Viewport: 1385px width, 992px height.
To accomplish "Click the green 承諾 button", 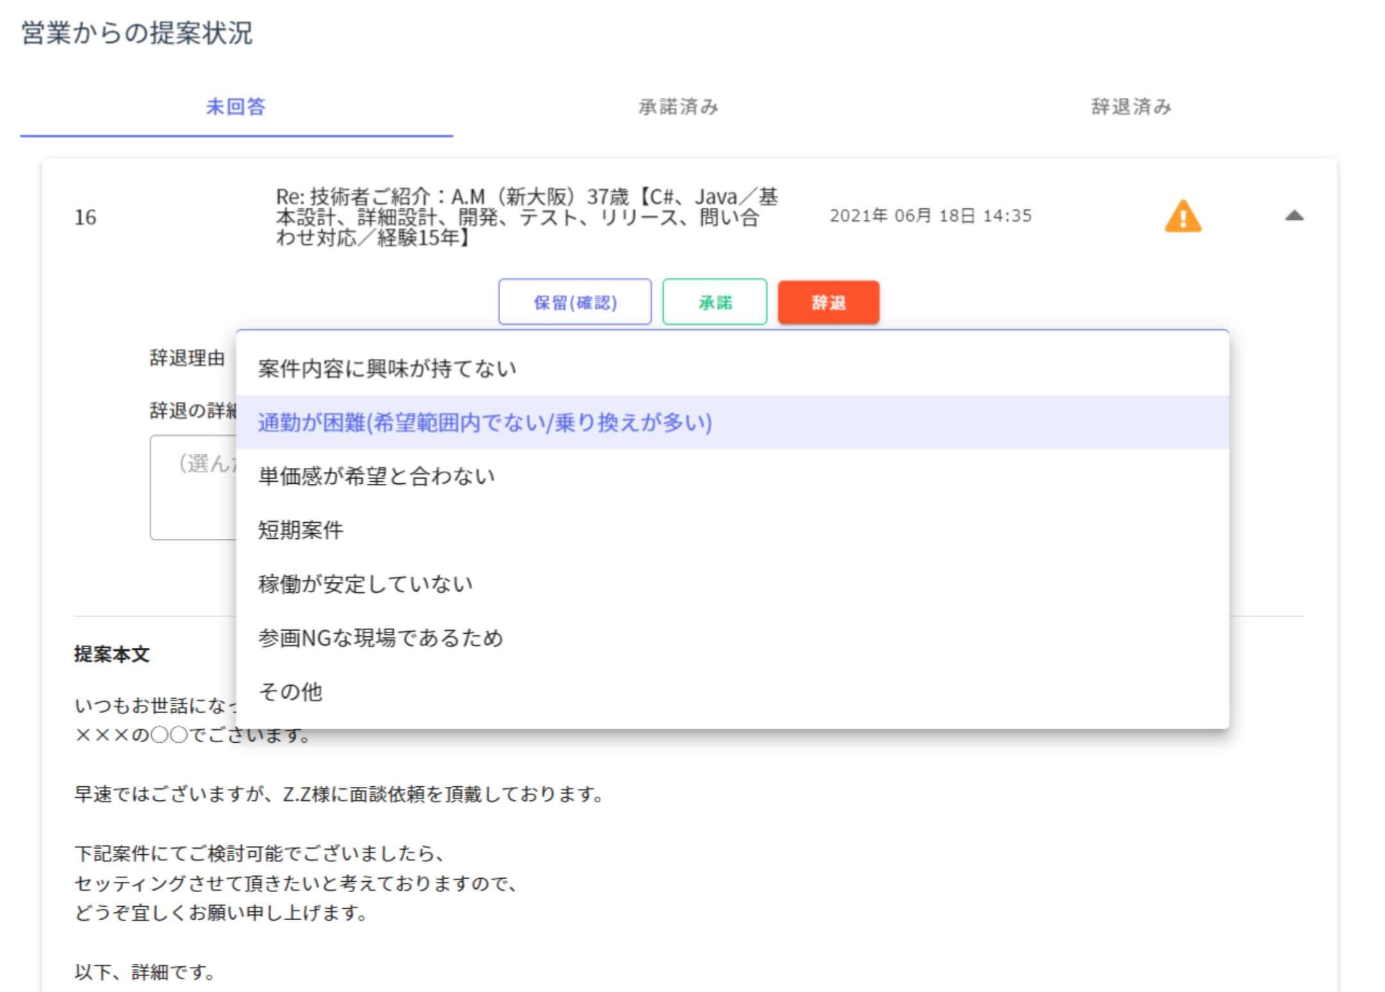I will (715, 302).
